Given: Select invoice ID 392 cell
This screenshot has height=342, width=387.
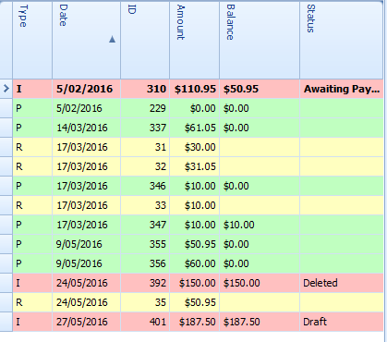Looking at the screenshot, I should [x=145, y=283].
